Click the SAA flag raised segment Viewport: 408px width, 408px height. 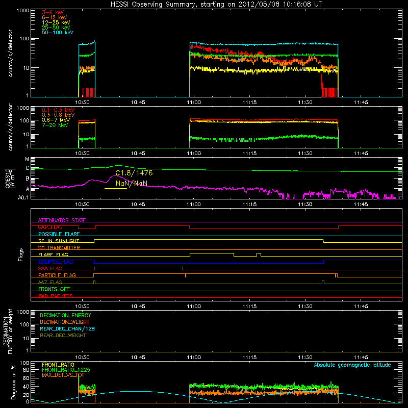138,267
